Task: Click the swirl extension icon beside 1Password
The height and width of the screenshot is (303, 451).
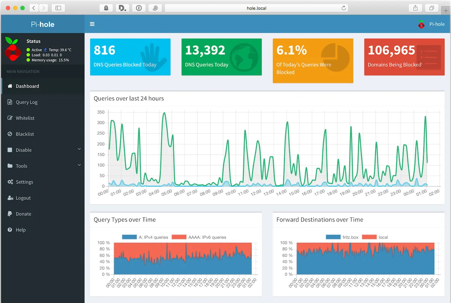Action: pyautogui.click(x=155, y=8)
